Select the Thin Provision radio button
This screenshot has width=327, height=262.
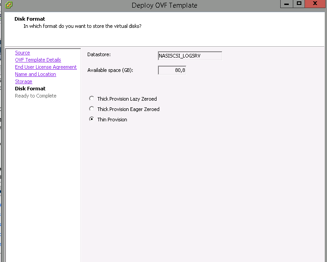pos(92,120)
